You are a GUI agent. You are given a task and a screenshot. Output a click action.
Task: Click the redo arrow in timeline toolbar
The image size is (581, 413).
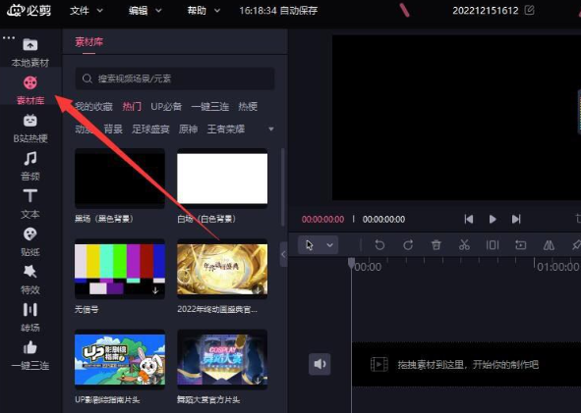[x=408, y=245]
